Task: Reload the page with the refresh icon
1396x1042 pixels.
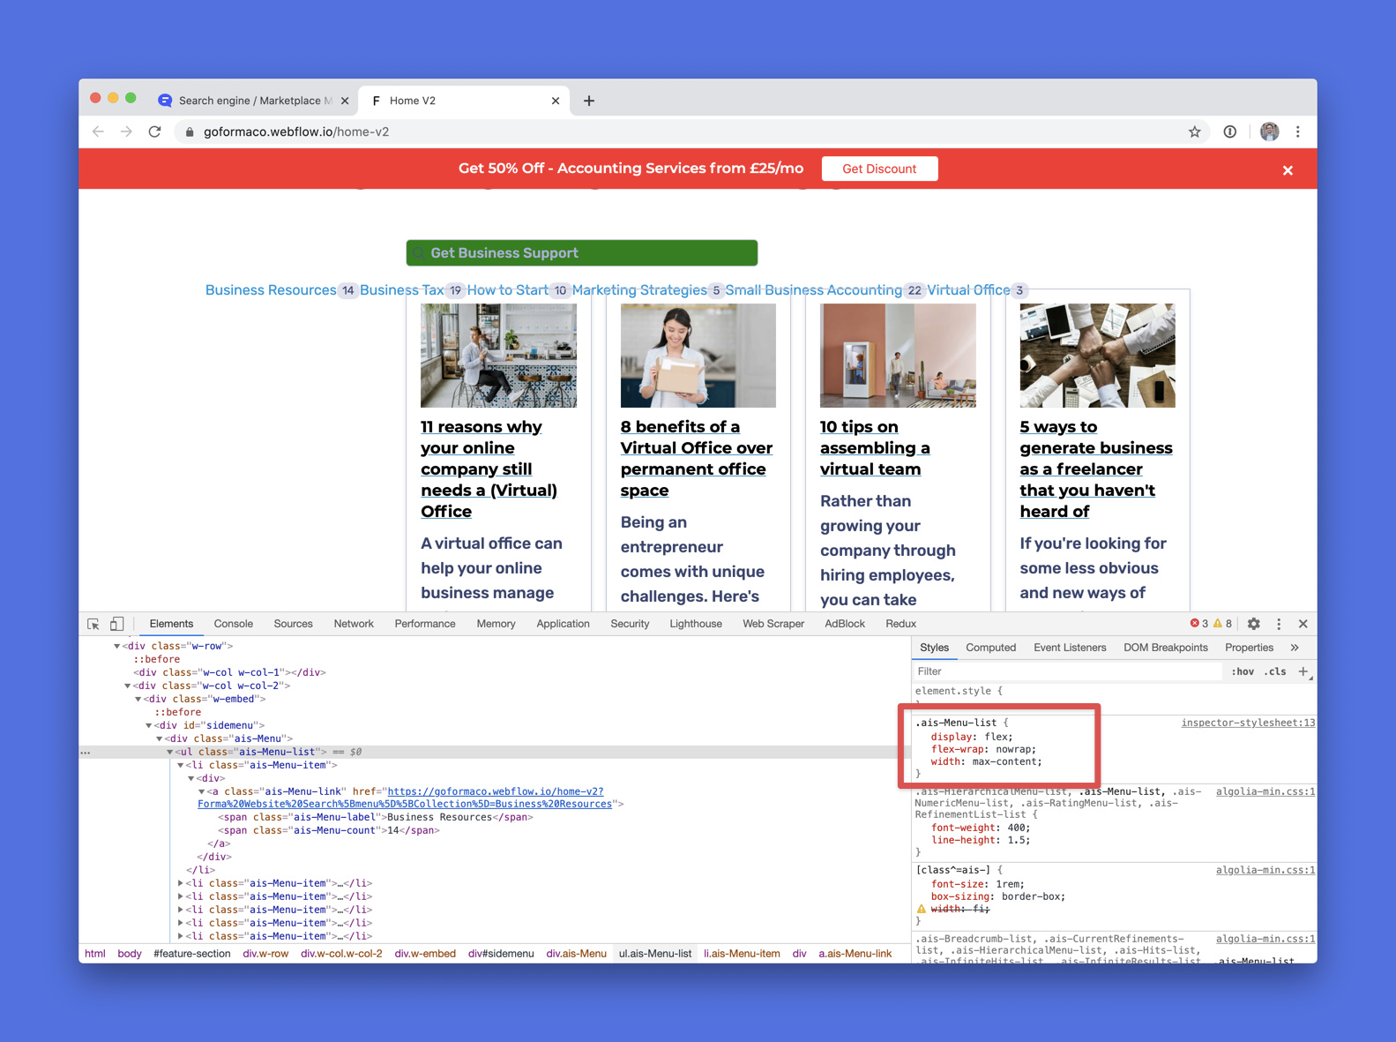Action: click(x=155, y=131)
